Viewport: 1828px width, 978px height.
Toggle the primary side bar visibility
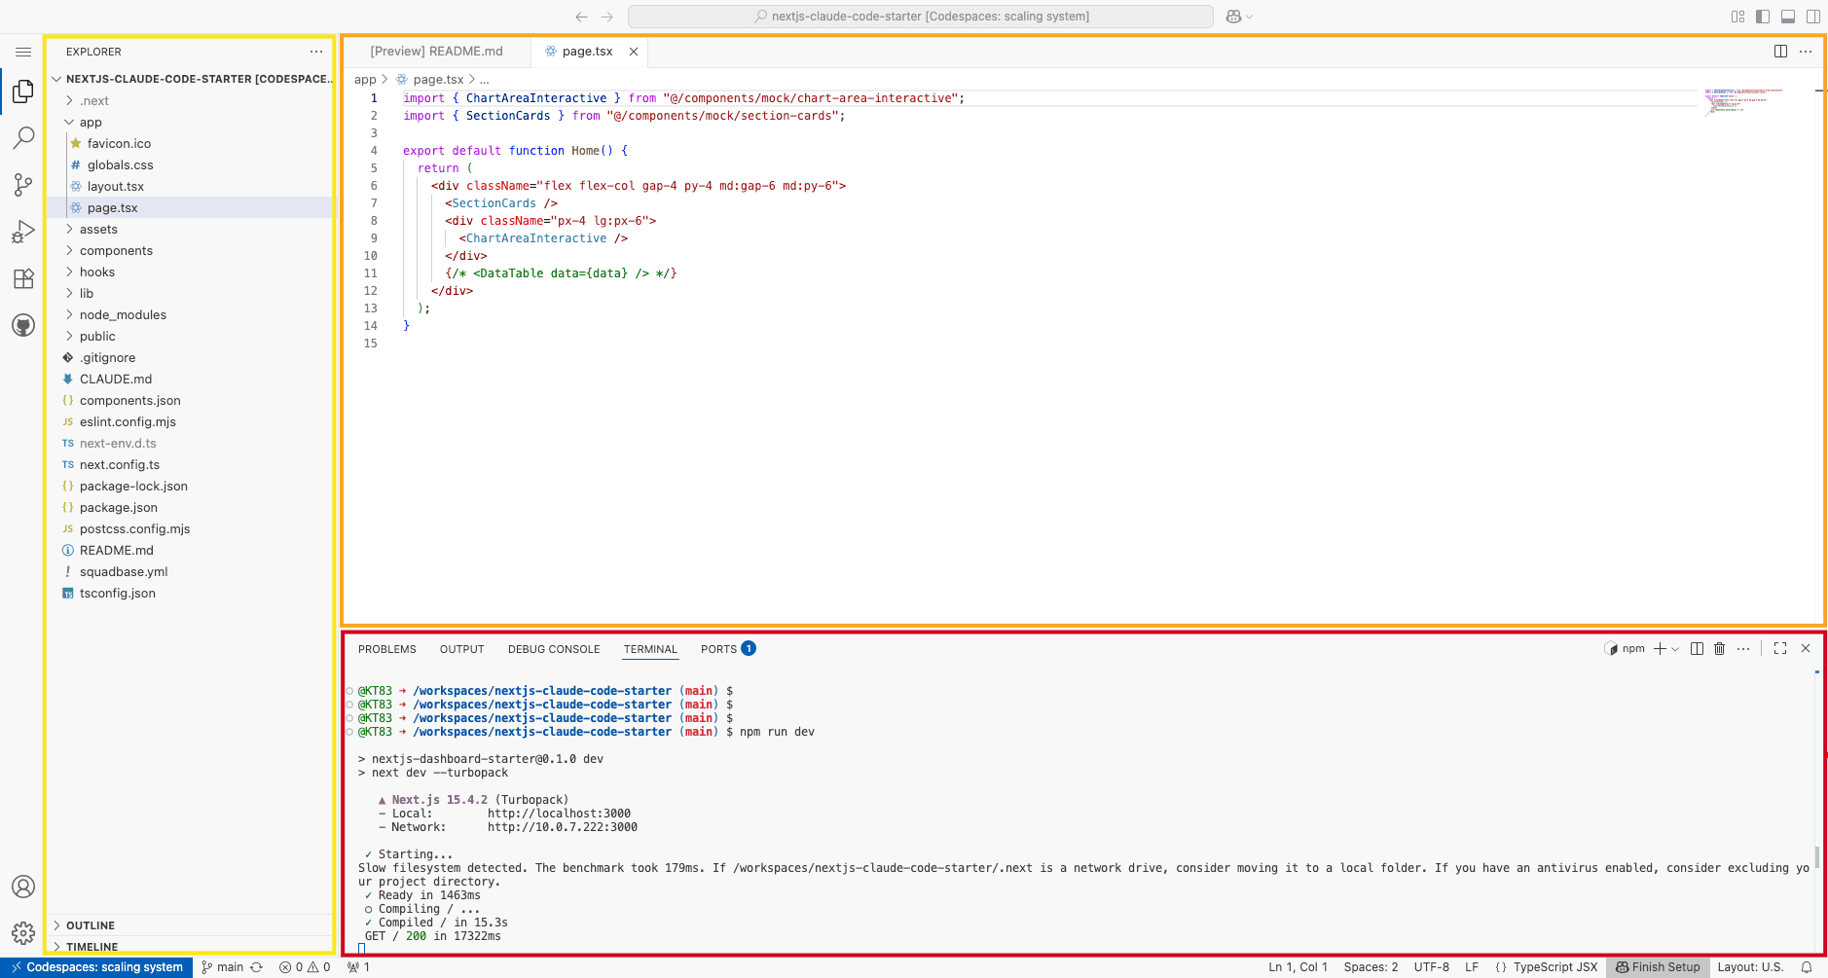pyautogui.click(x=1763, y=17)
